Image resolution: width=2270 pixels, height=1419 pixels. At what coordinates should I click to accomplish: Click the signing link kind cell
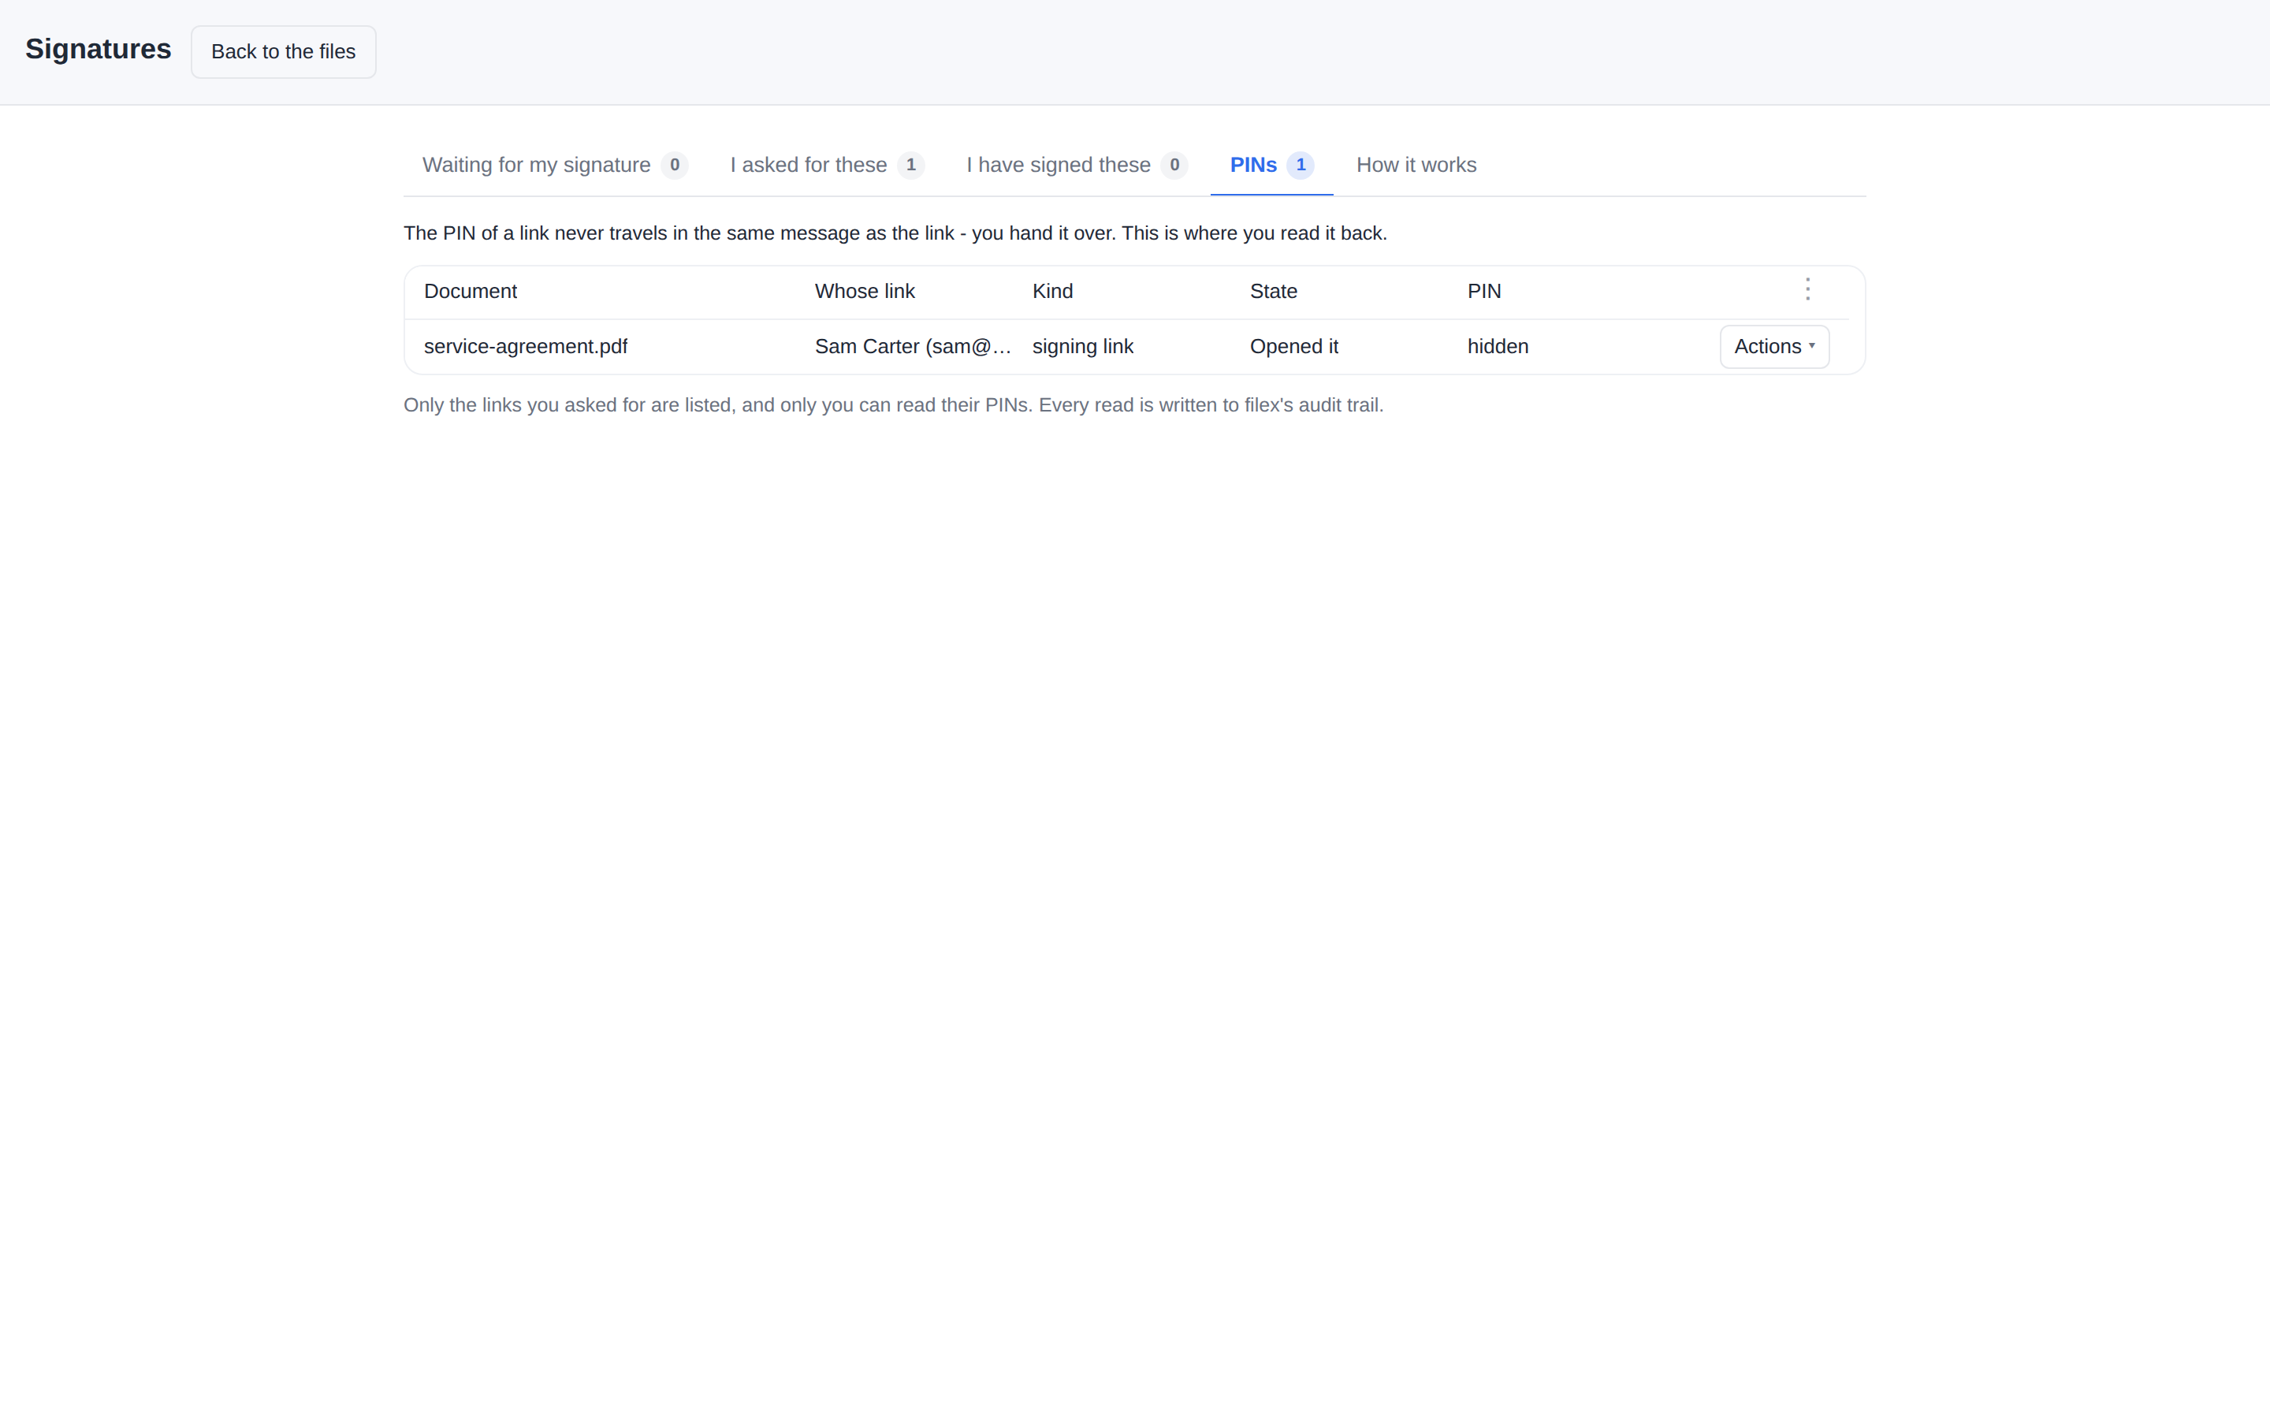1082,346
